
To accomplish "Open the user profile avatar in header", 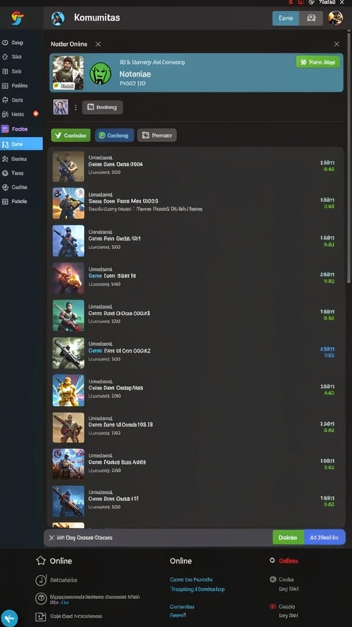I will point(335,18).
